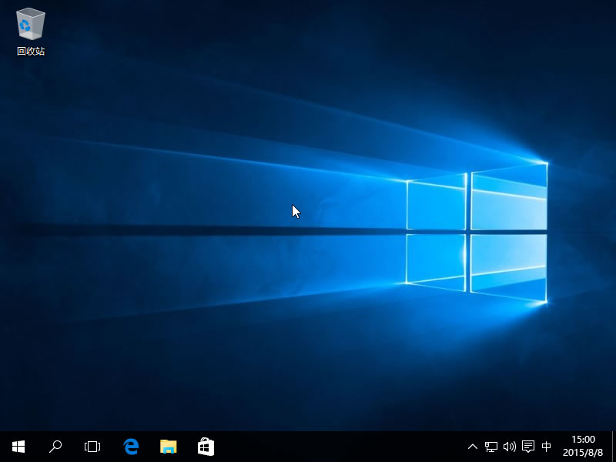This screenshot has height=462, width=616.
Task: Open the Action Center notifications
Action: pyautogui.click(x=528, y=447)
